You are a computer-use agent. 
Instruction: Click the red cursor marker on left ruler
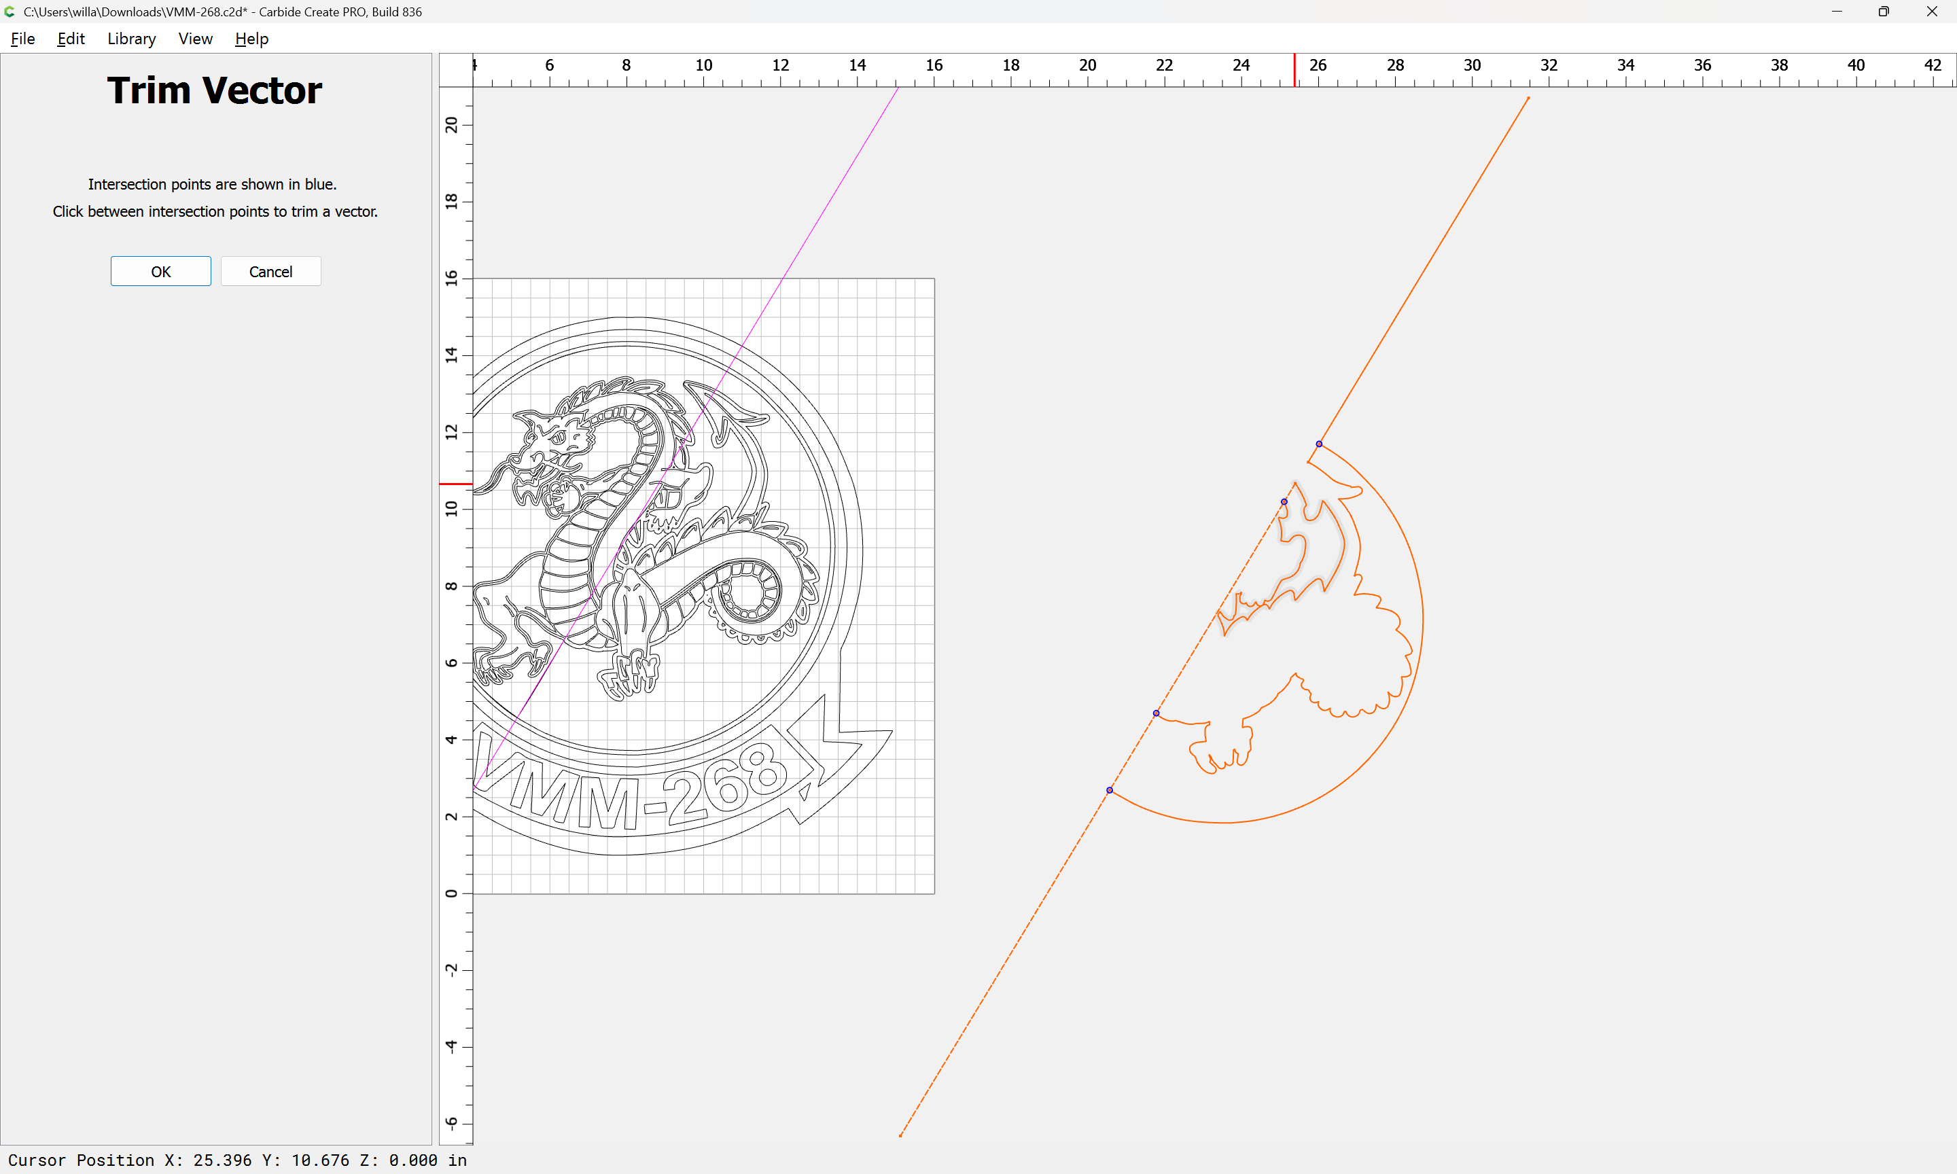coord(456,483)
